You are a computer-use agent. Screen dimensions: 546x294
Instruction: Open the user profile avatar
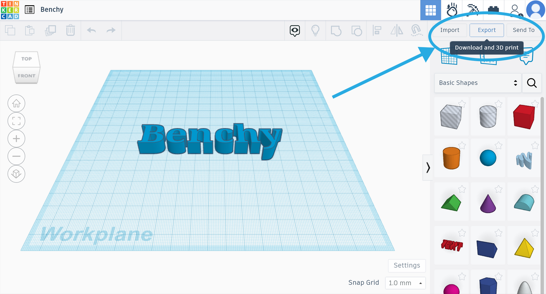536,10
